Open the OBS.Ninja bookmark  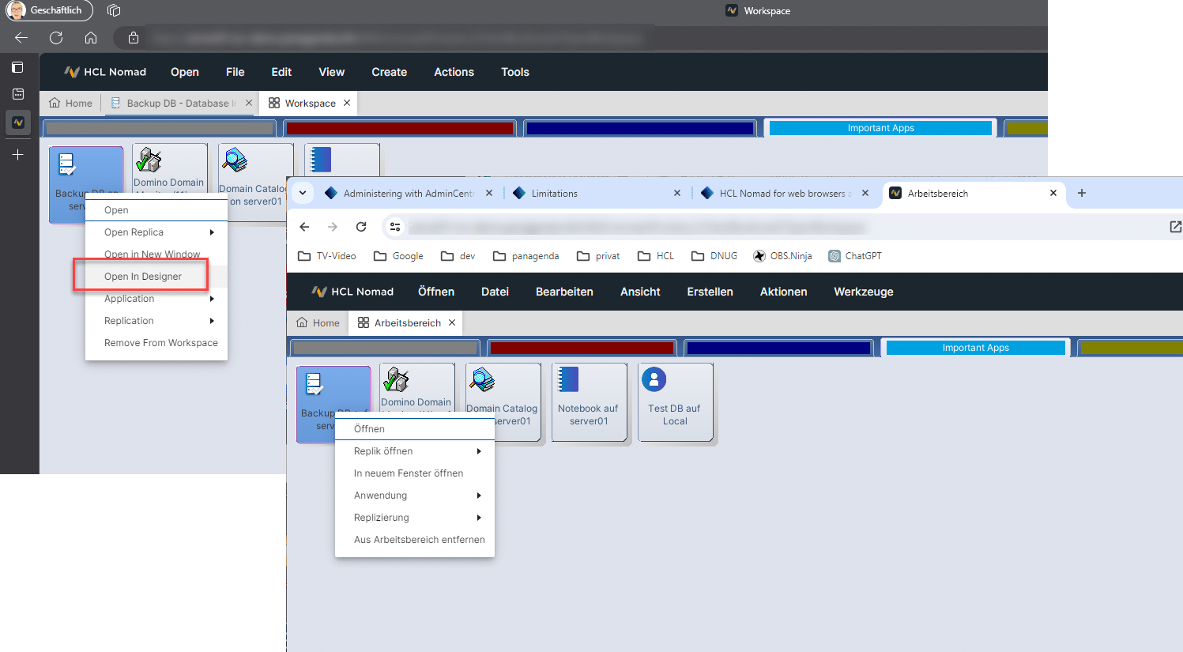click(782, 256)
